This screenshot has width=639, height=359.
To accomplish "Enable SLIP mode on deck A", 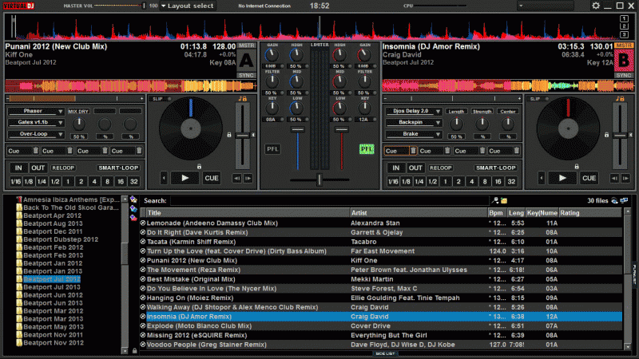I will pyautogui.click(x=161, y=99).
